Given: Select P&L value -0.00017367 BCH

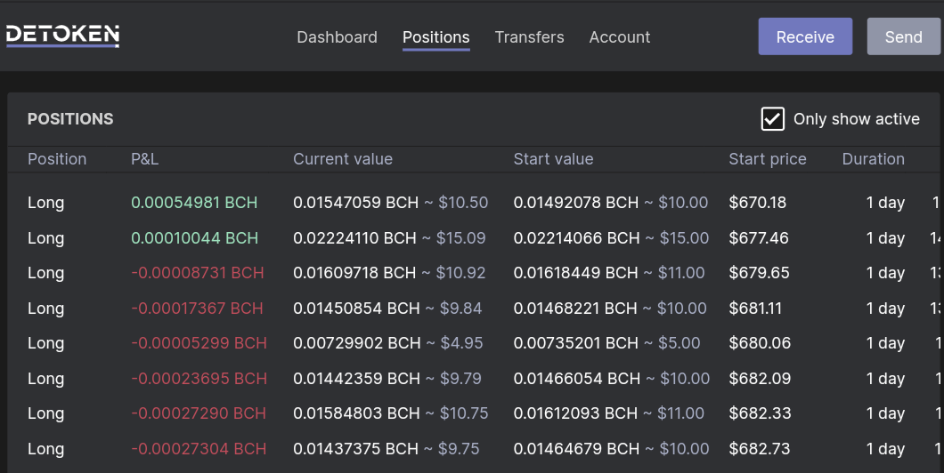Looking at the screenshot, I should pos(197,309).
